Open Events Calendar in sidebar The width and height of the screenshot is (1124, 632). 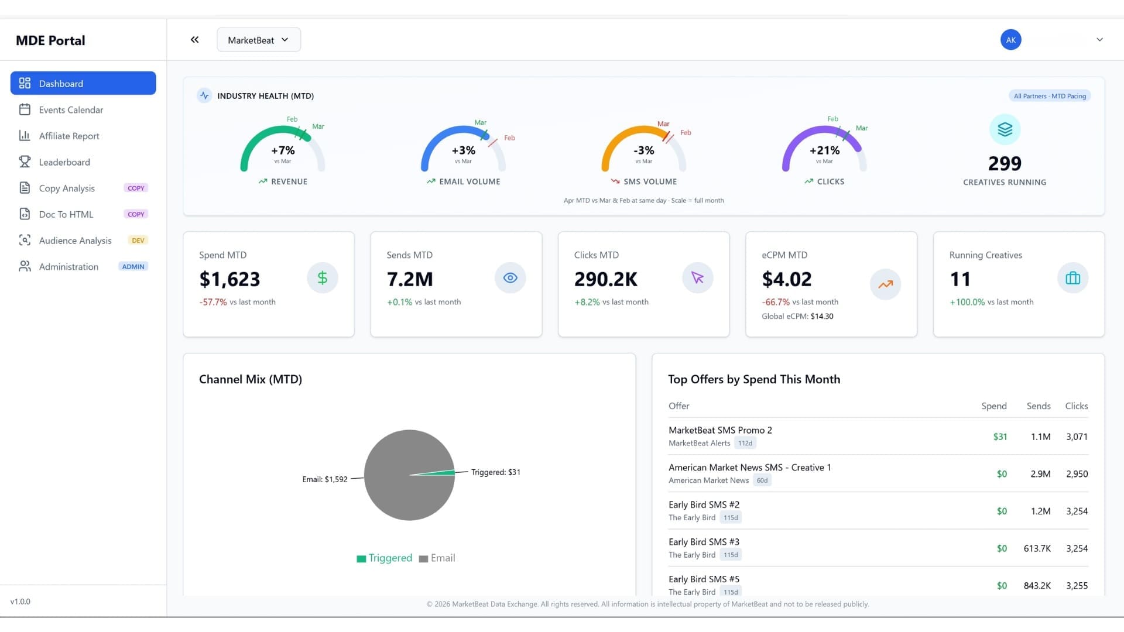pos(71,110)
